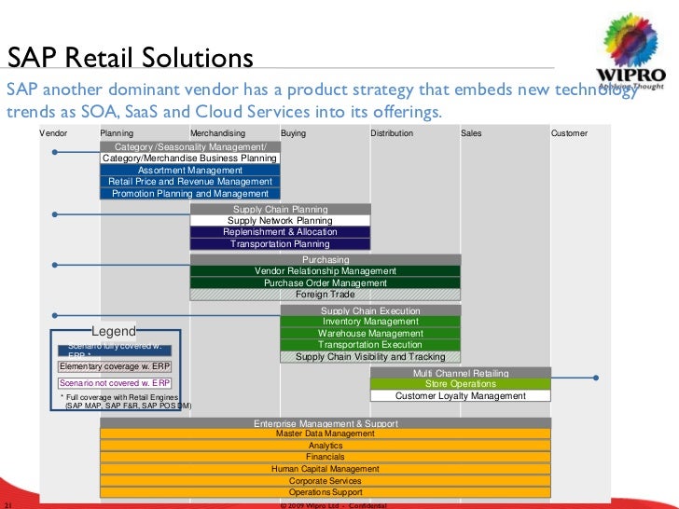Screen dimensions: 679x509
Task: Select Enterprise Management & Support header
Action: pos(326,423)
